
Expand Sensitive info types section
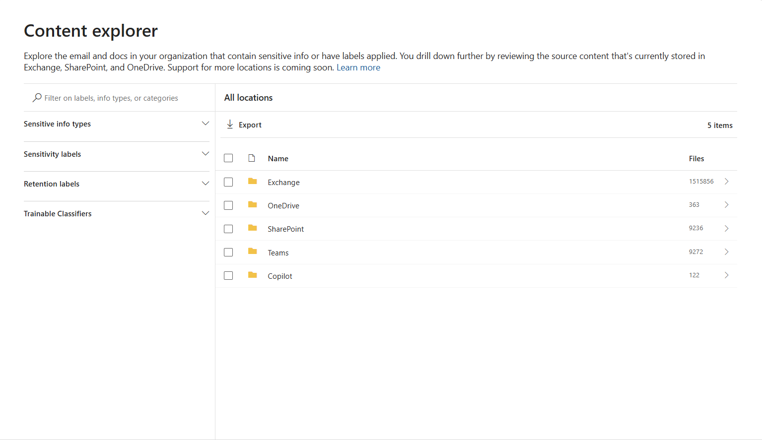coord(205,124)
